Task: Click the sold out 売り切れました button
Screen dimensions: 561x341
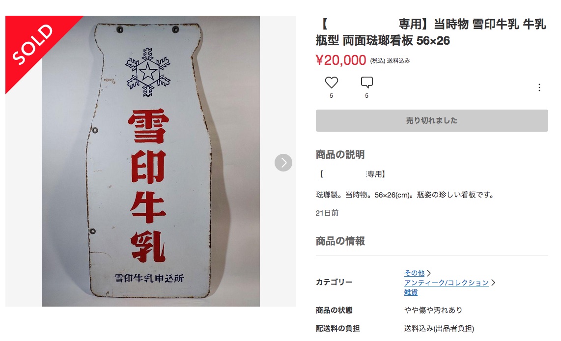Action: click(432, 120)
